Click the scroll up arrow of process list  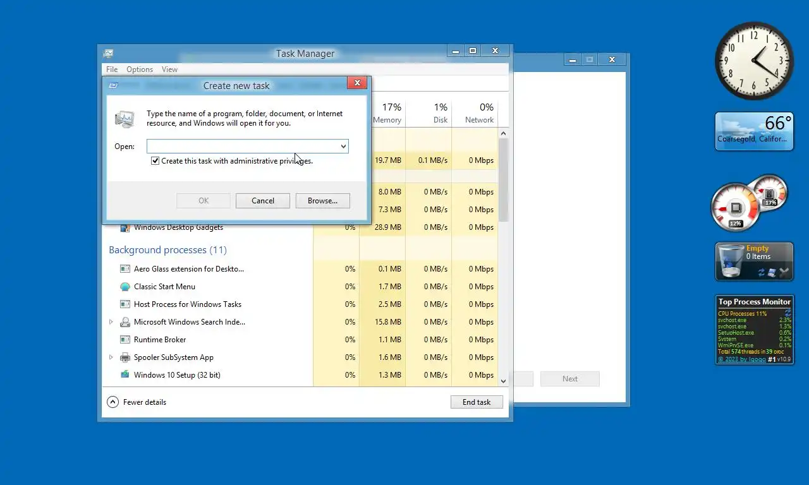click(x=504, y=133)
